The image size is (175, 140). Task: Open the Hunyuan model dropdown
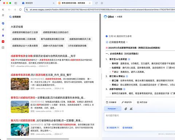pos(113,109)
